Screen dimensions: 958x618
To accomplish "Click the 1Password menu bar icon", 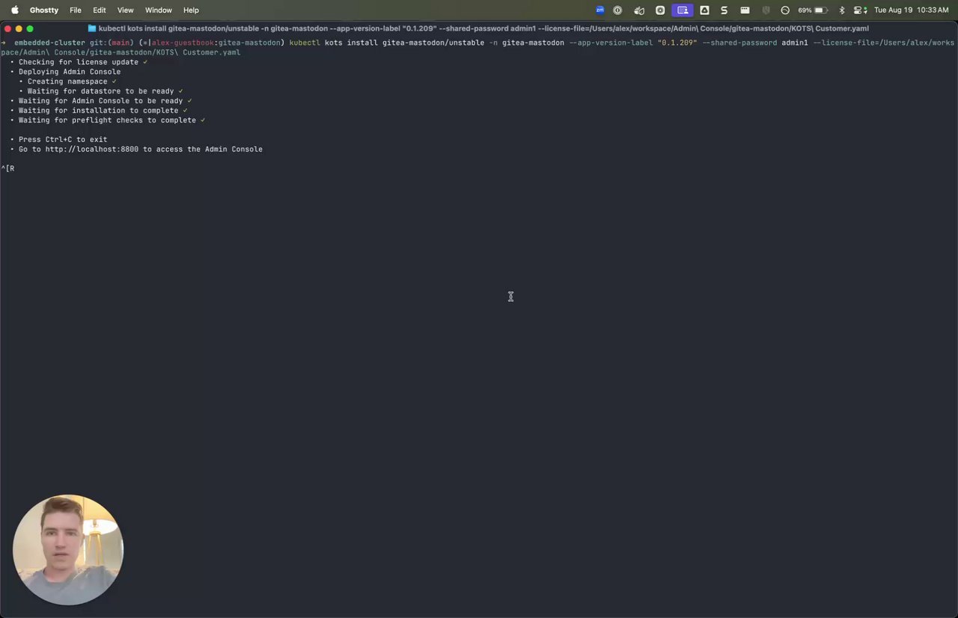I will [x=617, y=10].
